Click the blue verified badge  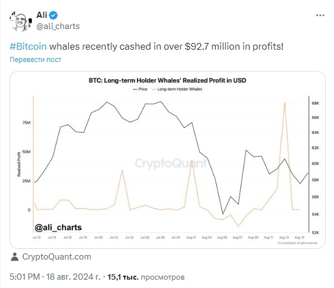click(x=53, y=15)
